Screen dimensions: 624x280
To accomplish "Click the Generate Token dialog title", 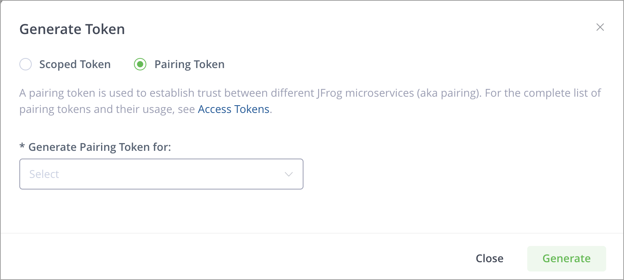I will tap(72, 29).
